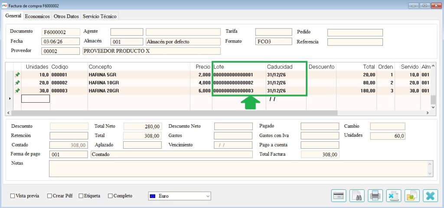Click the pin icon on HARINA 20GR row
444x208 pixels.
[17, 91]
